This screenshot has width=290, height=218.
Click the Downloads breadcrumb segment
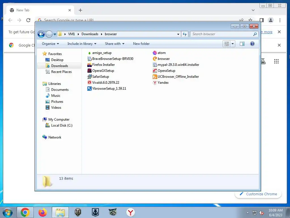point(90,34)
